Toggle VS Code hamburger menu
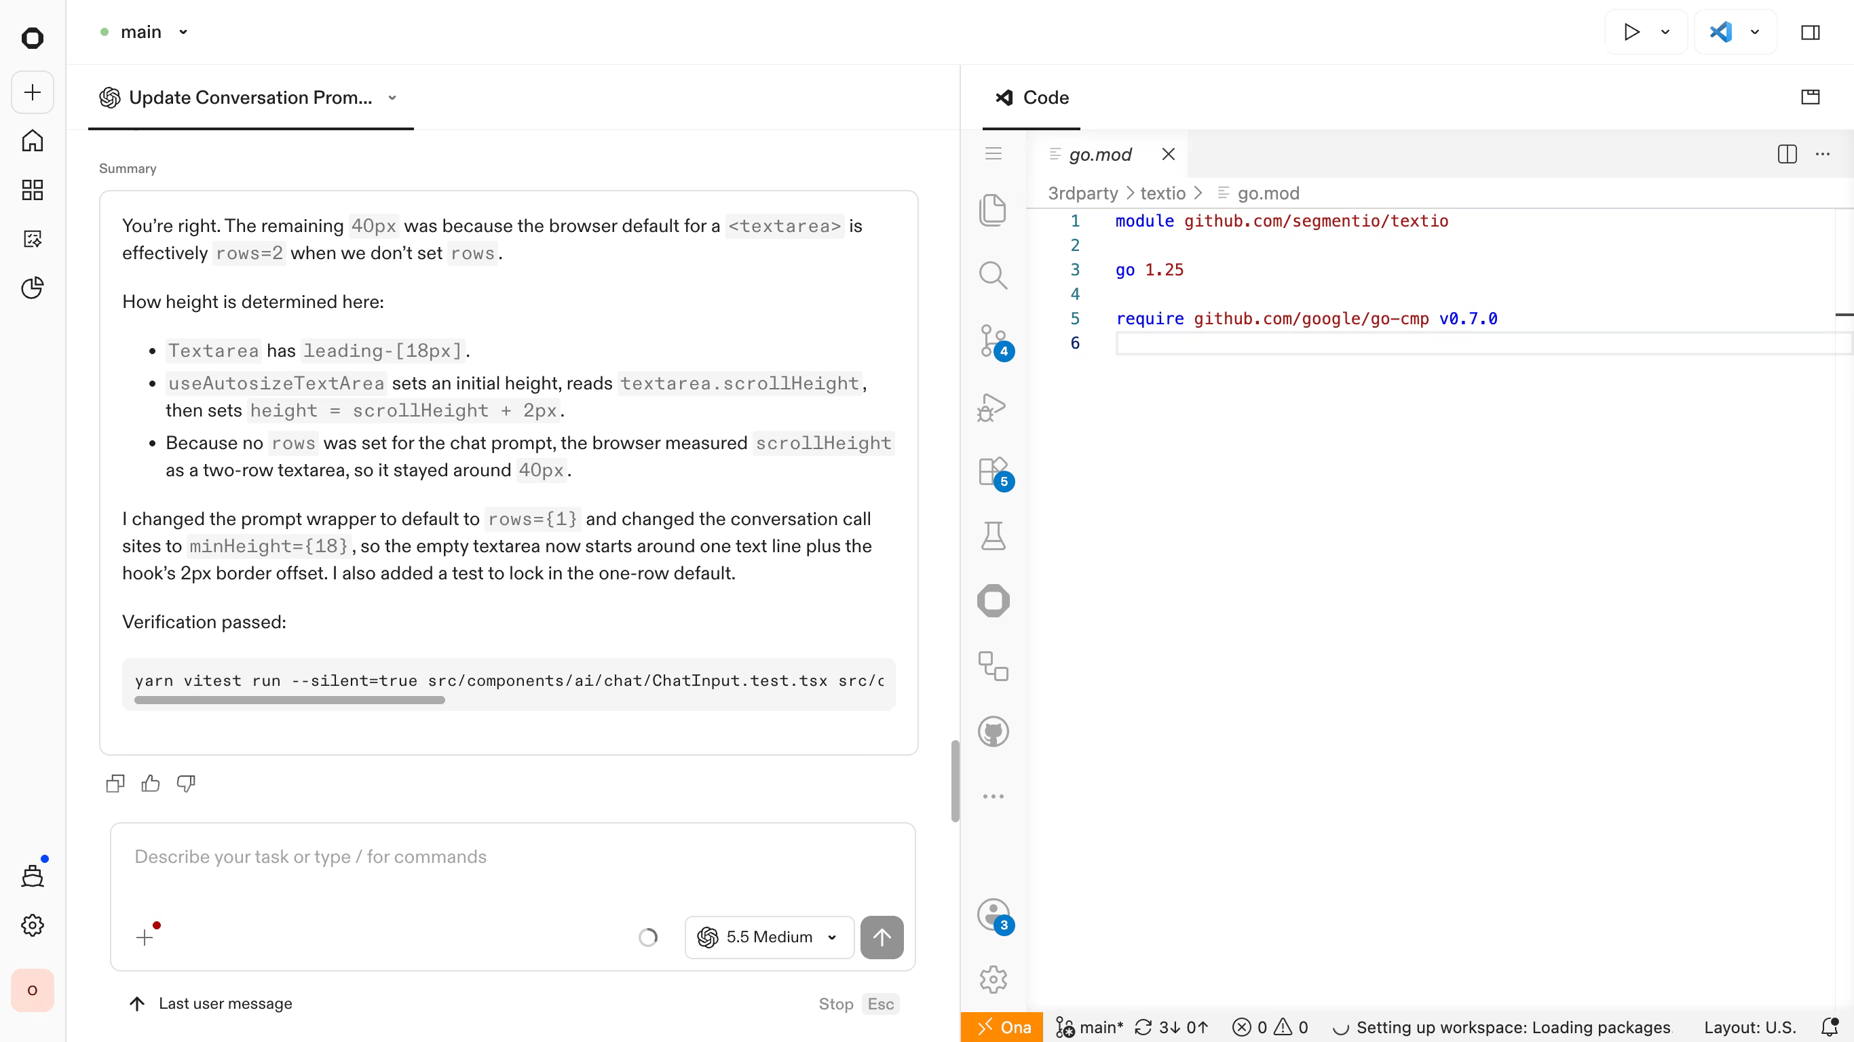The image size is (1854, 1042). (994, 153)
